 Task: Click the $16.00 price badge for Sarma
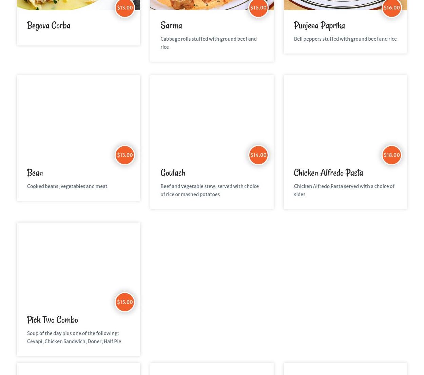tap(258, 8)
